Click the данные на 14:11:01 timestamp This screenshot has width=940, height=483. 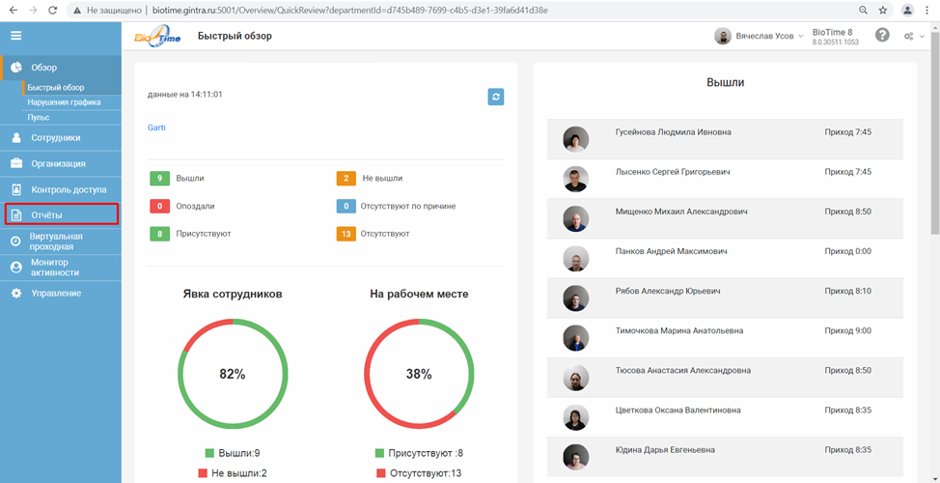184,95
